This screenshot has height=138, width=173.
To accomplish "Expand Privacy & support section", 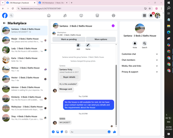I will 140,72.
